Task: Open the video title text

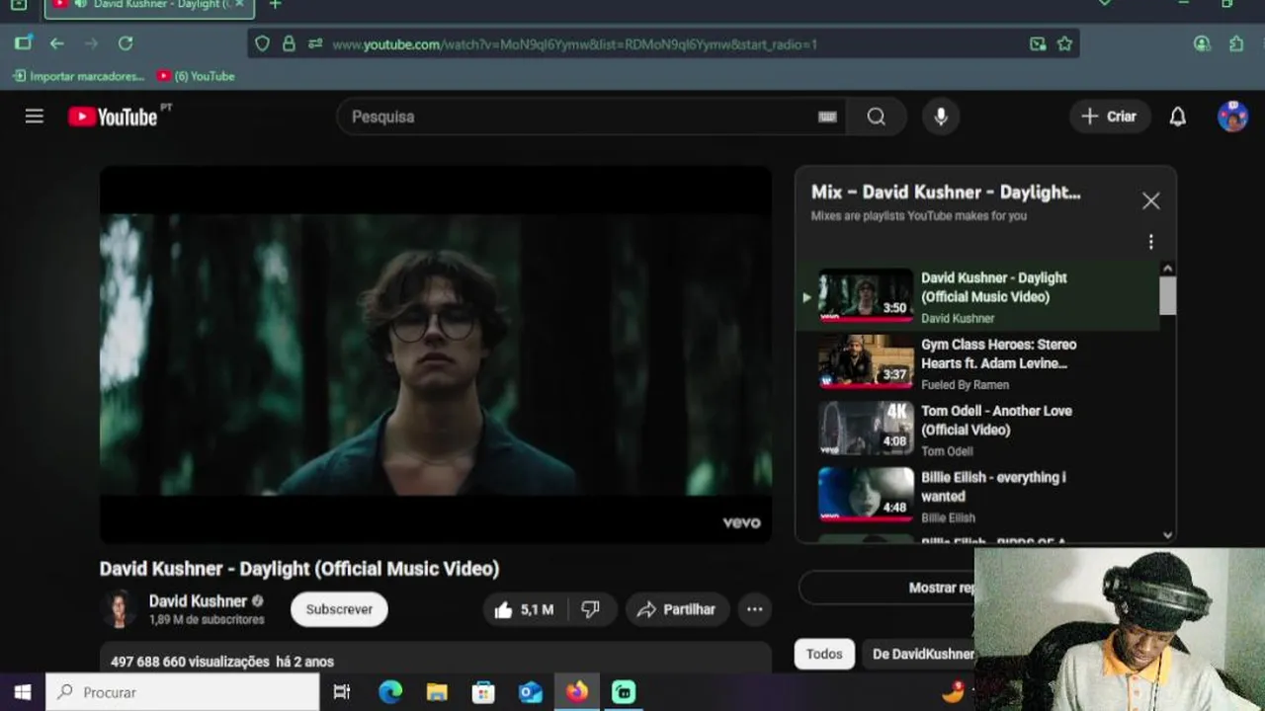Action: 299,569
